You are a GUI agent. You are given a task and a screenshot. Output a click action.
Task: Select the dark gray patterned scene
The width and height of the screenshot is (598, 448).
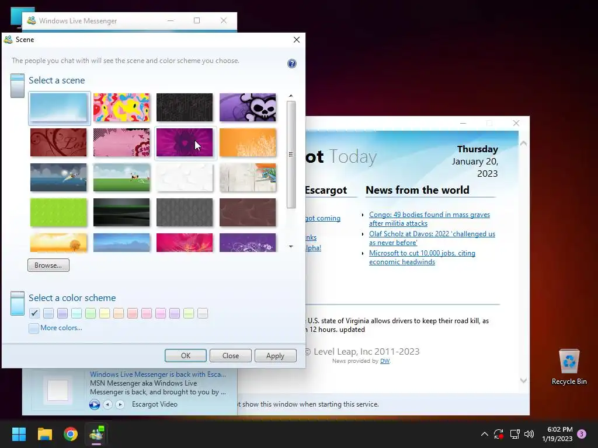point(185,212)
